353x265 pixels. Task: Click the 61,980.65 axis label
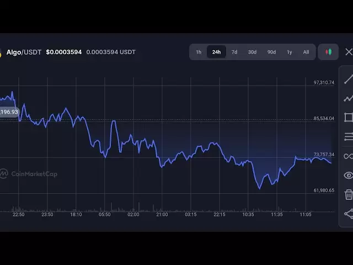pyautogui.click(x=324, y=190)
